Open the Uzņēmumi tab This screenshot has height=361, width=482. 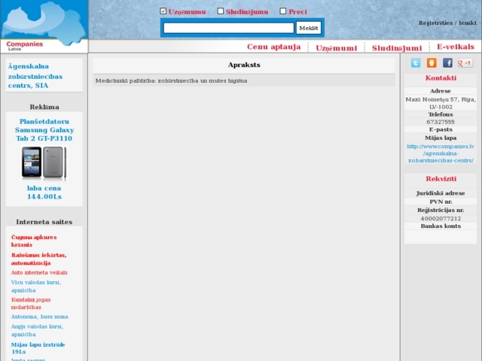pyautogui.click(x=336, y=48)
